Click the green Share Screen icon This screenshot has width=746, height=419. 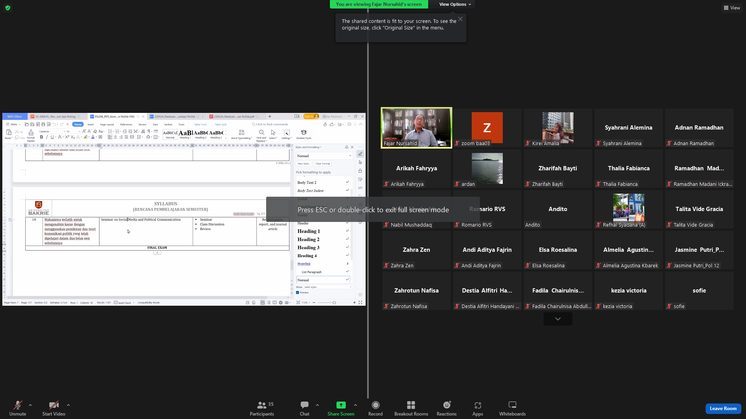[341, 405]
